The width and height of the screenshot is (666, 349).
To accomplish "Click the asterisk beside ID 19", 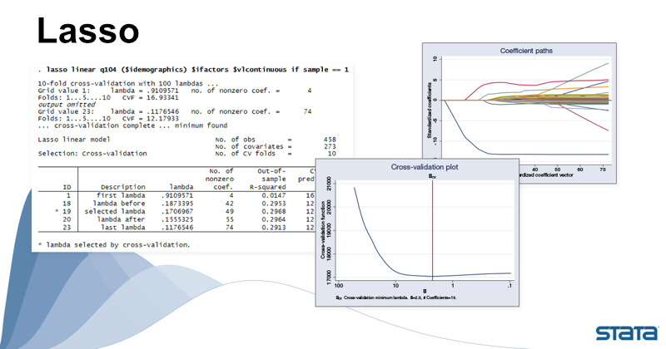I will [x=57, y=211].
